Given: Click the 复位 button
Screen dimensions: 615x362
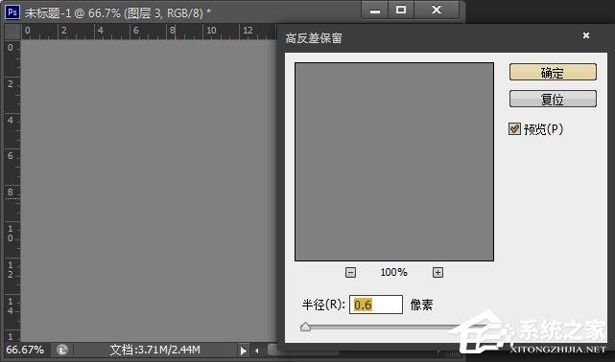Looking at the screenshot, I should [553, 99].
